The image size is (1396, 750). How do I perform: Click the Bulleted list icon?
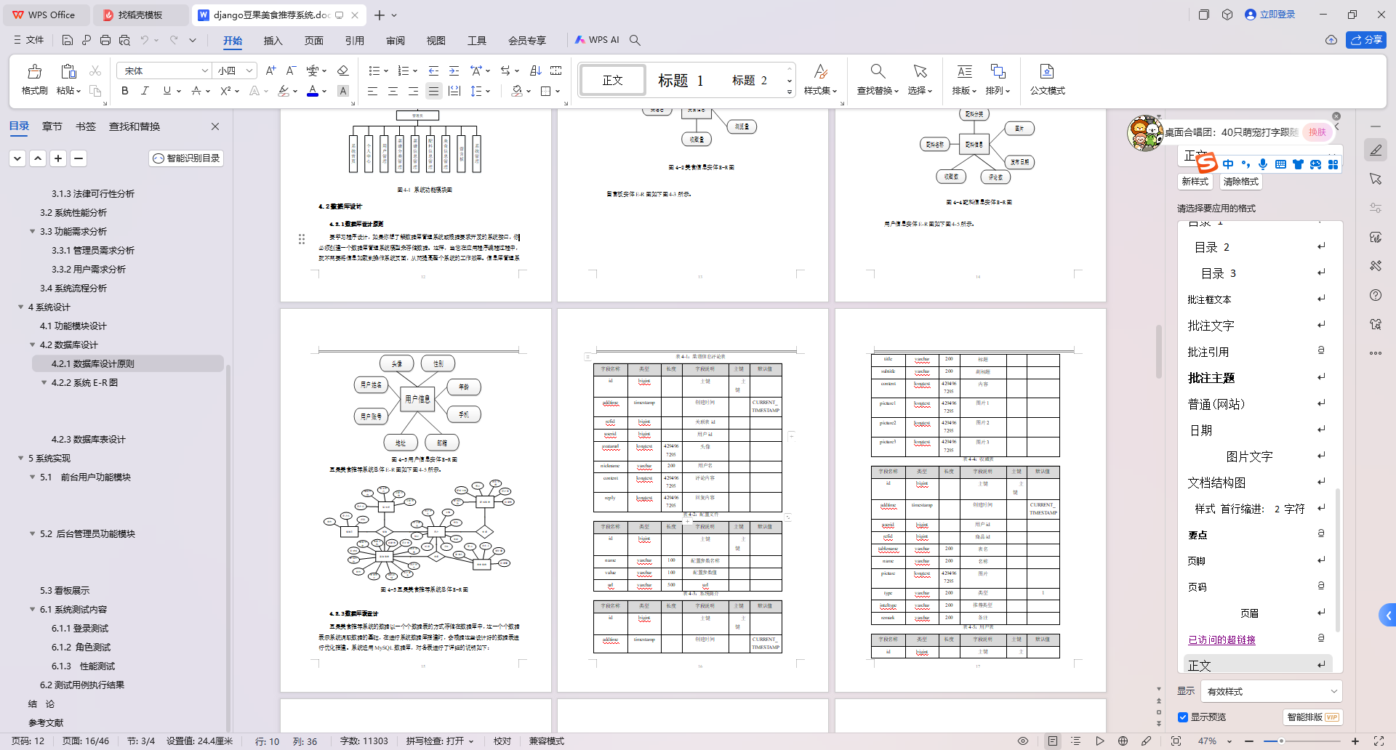374,70
